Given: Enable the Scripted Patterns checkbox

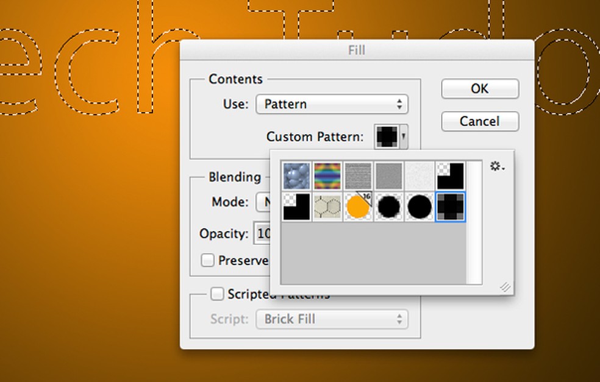Looking at the screenshot, I should click(x=216, y=294).
